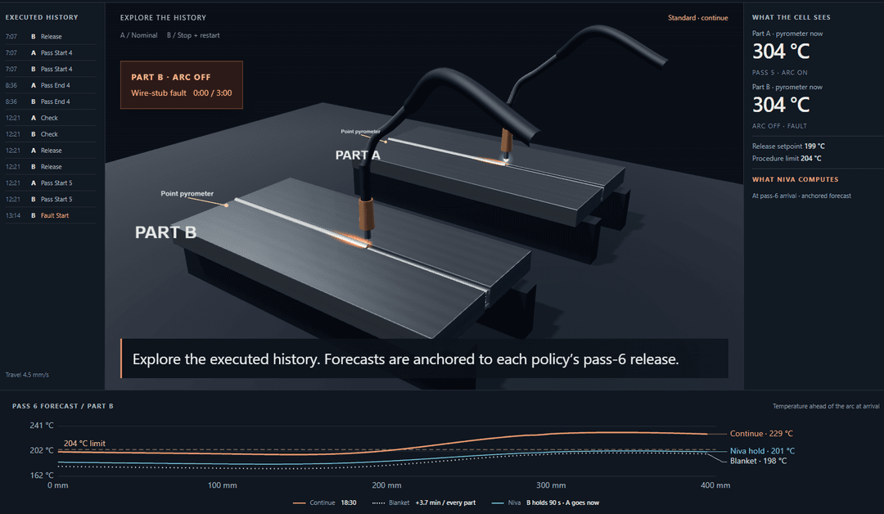Select the 8:36 B Pass End 4 row

(x=50, y=102)
